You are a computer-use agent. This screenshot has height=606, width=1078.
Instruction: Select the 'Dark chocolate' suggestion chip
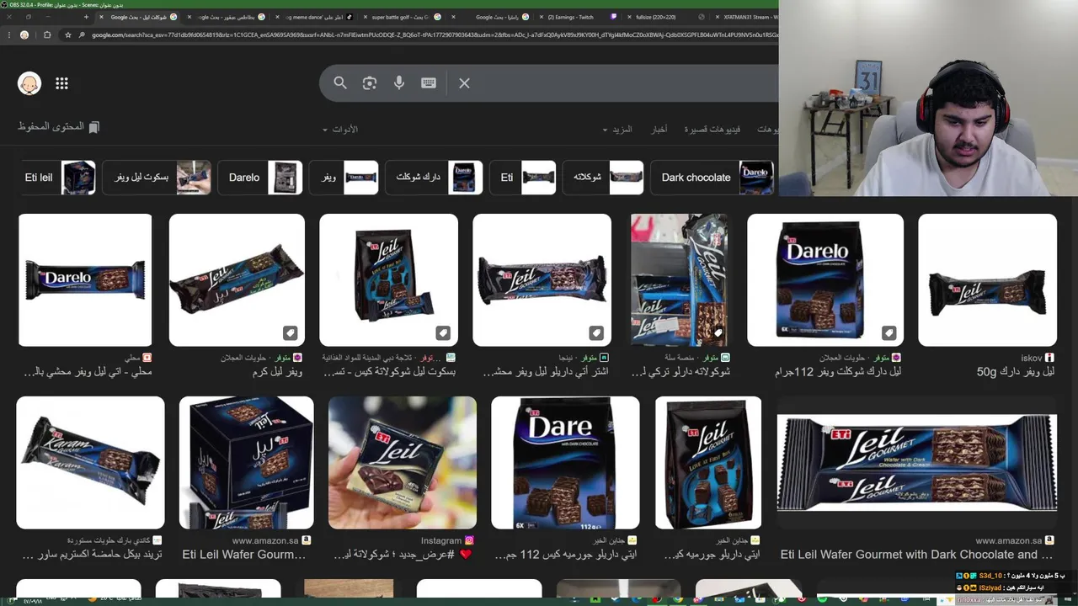[x=712, y=178]
